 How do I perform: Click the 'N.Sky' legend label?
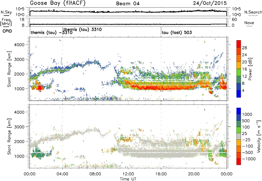pyautogui.click(x=6, y=12)
